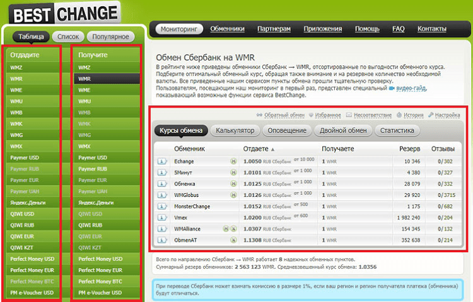
Task: Pick Яндекс.Деньги in the Получите column
Action: coord(107,203)
